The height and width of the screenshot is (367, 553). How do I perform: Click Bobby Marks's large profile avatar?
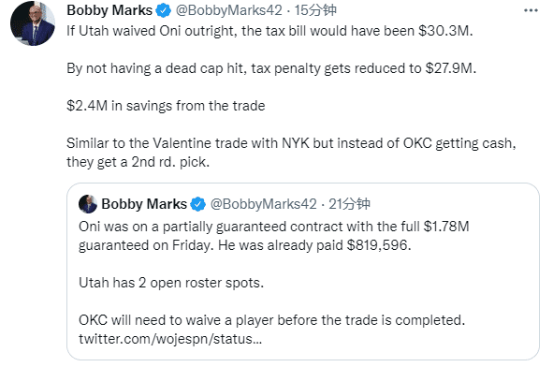coord(33,23)
